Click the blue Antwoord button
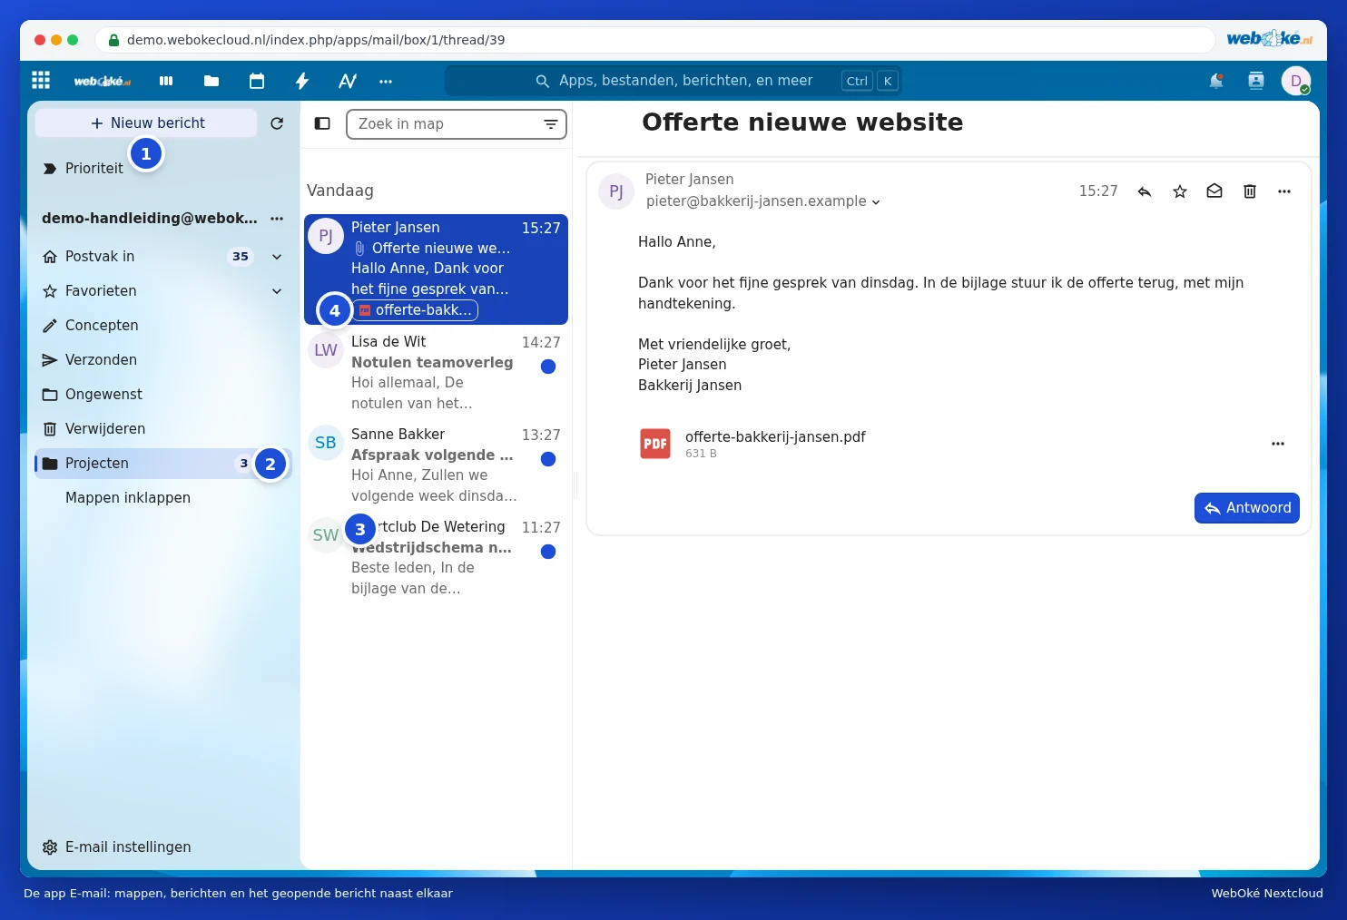 coord(1247,508)
